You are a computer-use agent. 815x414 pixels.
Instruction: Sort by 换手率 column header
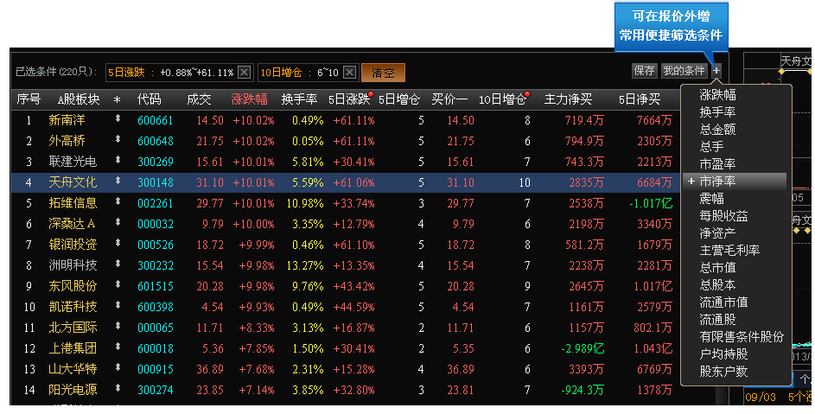299,99
